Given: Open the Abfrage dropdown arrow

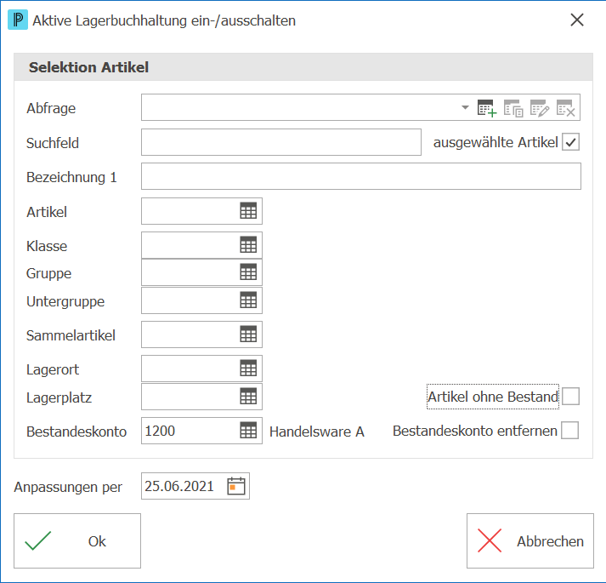Looking at the screenshot, I should point(465,107).
